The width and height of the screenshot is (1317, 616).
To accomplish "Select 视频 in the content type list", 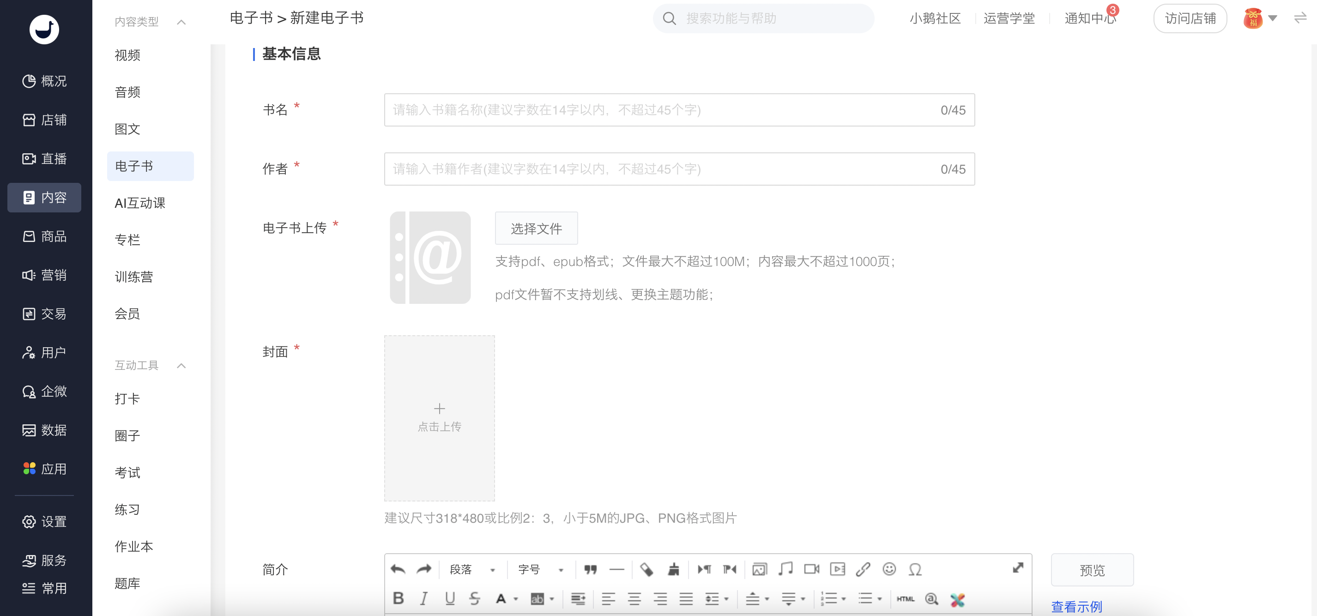I will tap(127, 55).
